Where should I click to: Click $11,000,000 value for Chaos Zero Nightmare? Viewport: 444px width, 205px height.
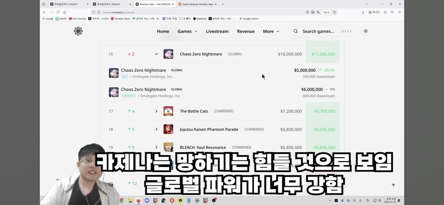tap(323, 54)
